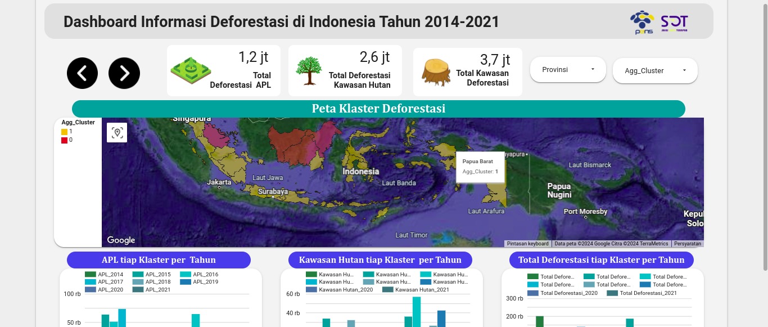The width and height of the screenshot is (768, 327).
Task: Click the right circular navigation arrow
Action: point(124,73)
